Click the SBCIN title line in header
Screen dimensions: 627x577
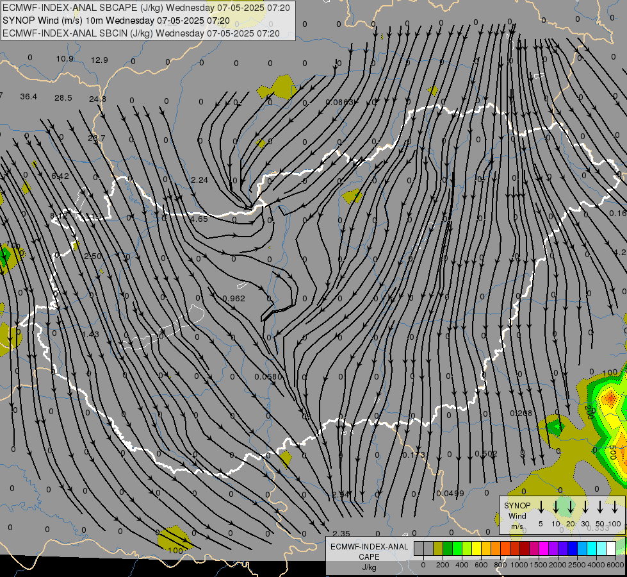pos(141,33)
